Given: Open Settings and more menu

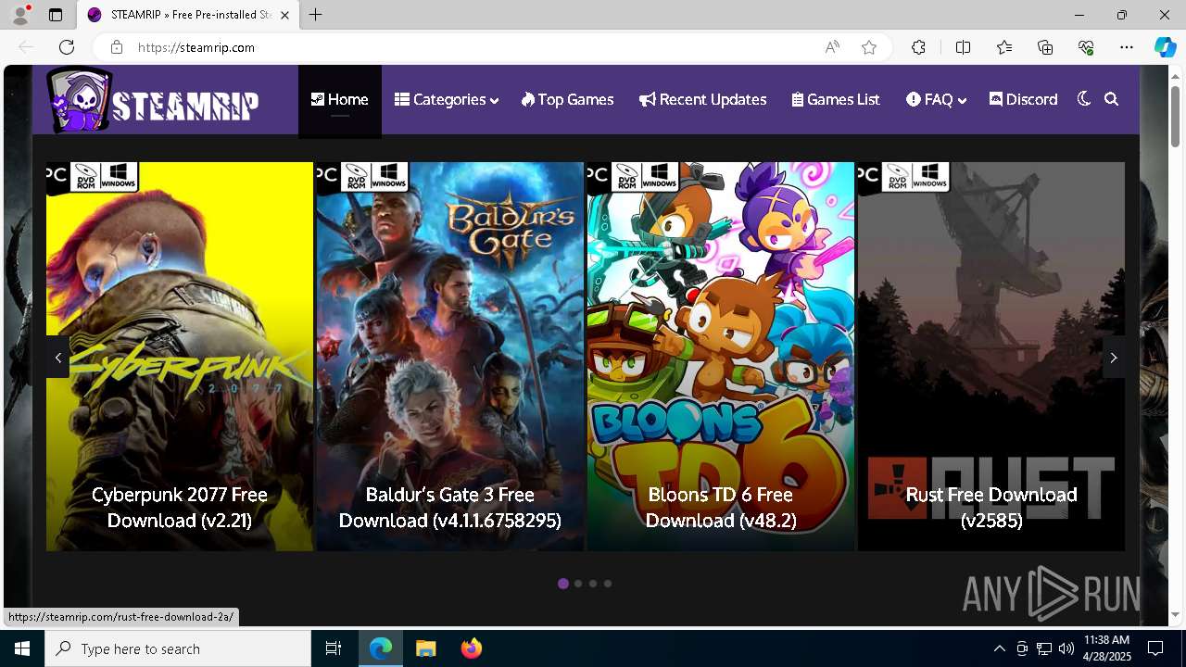Looking at the screenshot, I should pos(1127,47).
